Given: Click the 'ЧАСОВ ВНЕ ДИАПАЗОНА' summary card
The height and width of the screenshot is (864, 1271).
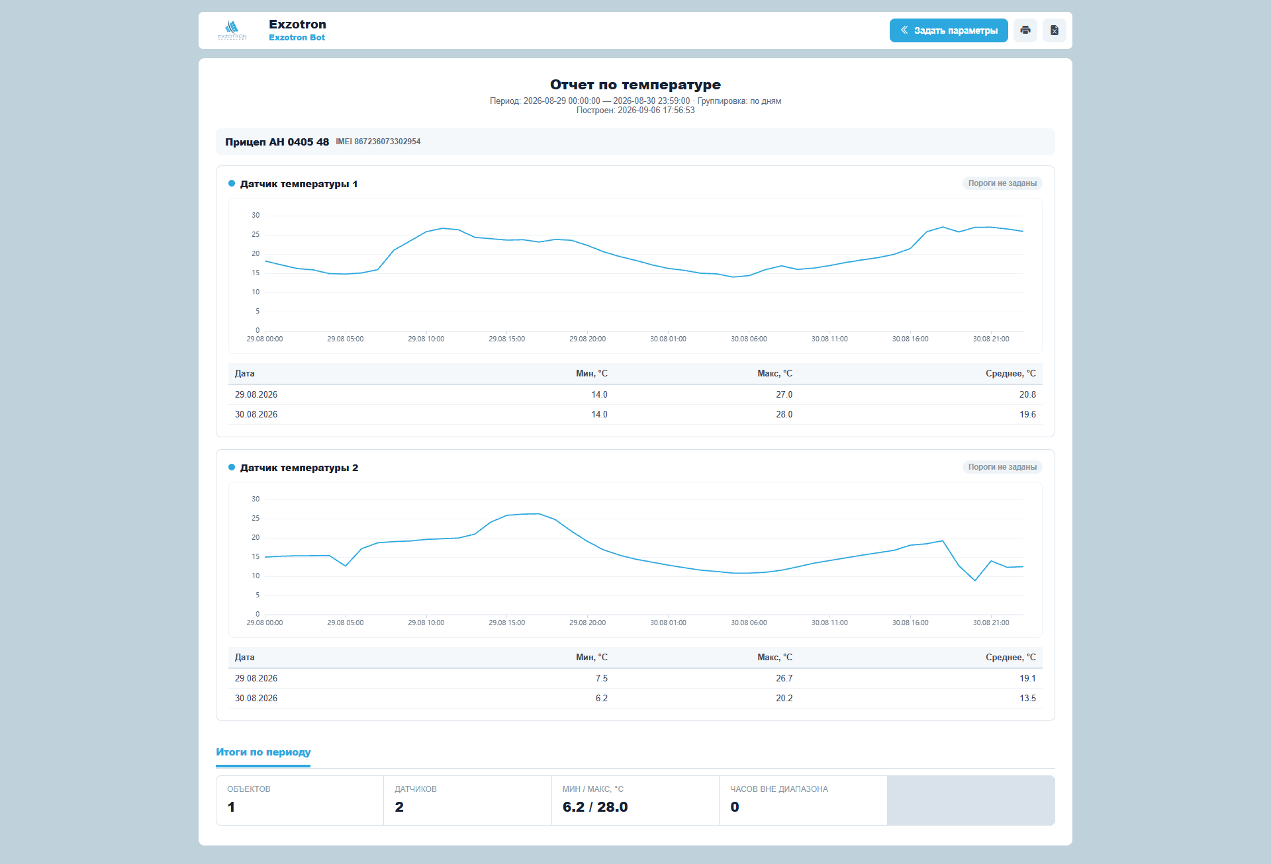Looking at the screenshot, I should [x=803, y=800].
